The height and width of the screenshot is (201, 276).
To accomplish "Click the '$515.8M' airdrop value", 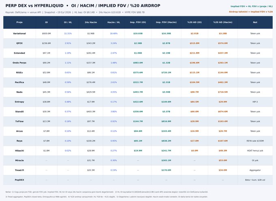I will point(194,43).
